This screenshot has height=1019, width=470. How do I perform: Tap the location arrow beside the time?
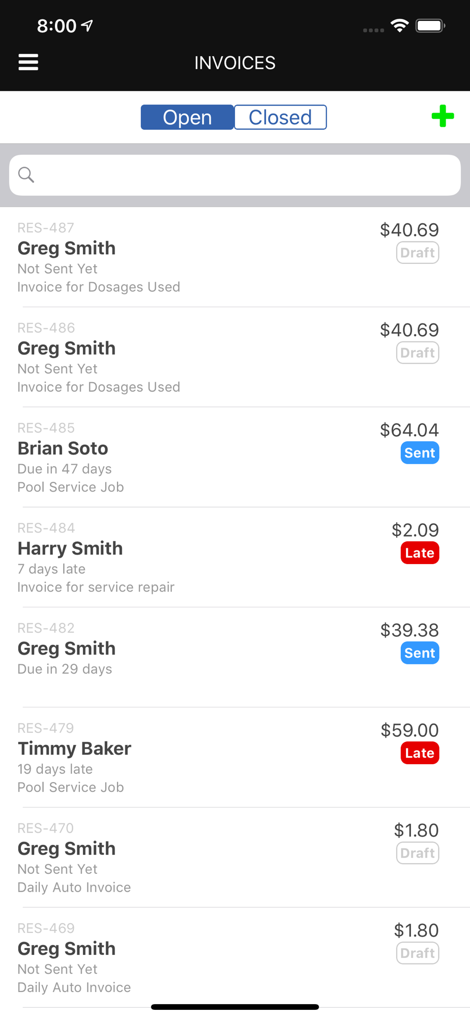tap(87, 25)
